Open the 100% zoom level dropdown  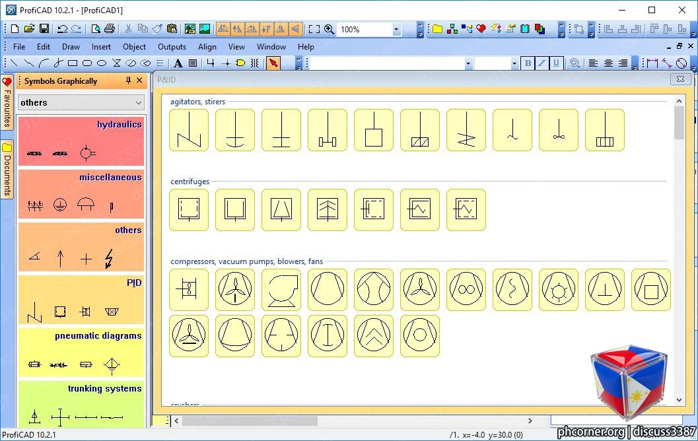coord(396,29)
